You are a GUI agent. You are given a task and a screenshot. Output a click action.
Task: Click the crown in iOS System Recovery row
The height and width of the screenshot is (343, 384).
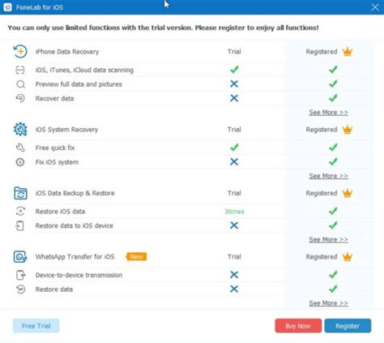348,129
